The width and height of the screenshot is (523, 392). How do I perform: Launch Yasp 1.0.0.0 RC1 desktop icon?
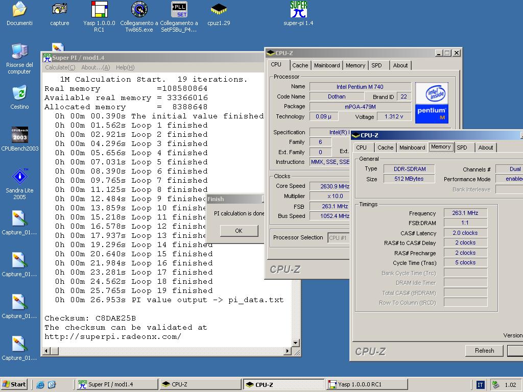click(99, 17)
